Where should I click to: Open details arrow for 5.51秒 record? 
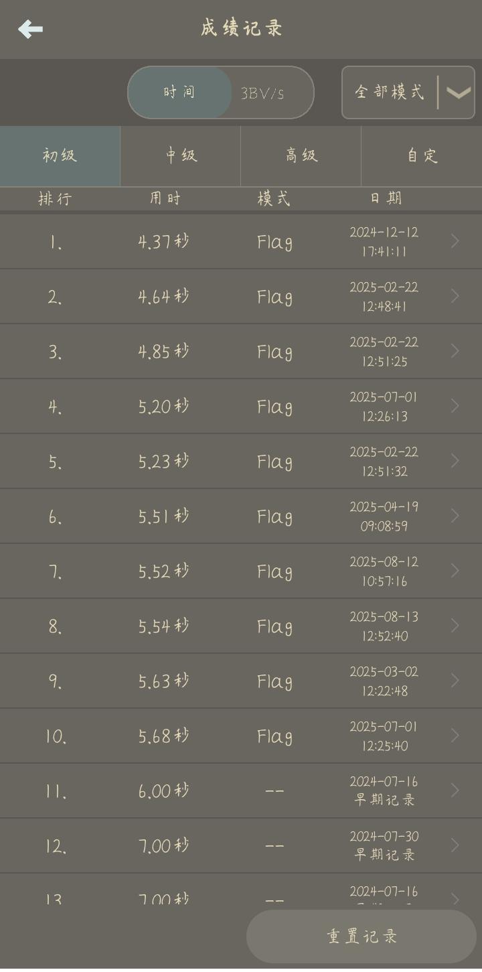tap(455, 516)
